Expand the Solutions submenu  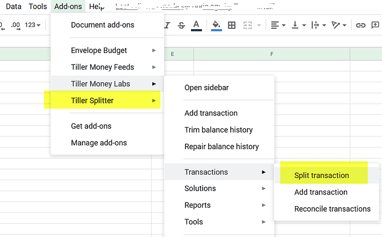[x=219, y=188]
